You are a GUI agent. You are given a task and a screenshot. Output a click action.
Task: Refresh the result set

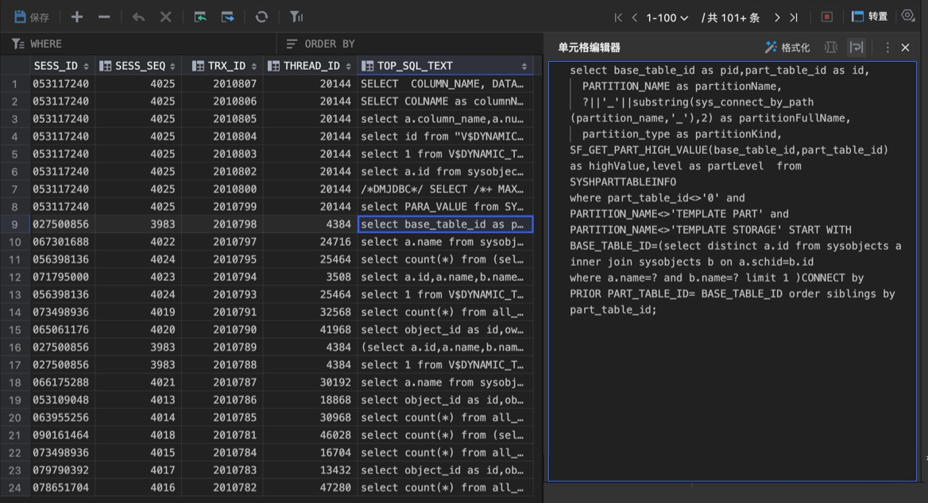coord(261,17)
